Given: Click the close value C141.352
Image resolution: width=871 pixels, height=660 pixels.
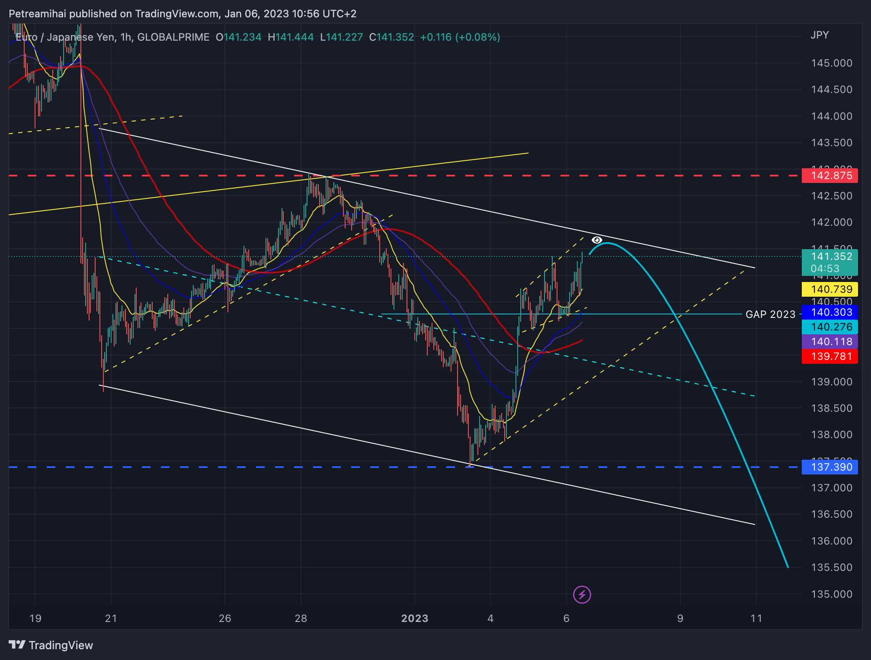Looking at the screenshot, I should pyautogui.click(x=391, y=37).
